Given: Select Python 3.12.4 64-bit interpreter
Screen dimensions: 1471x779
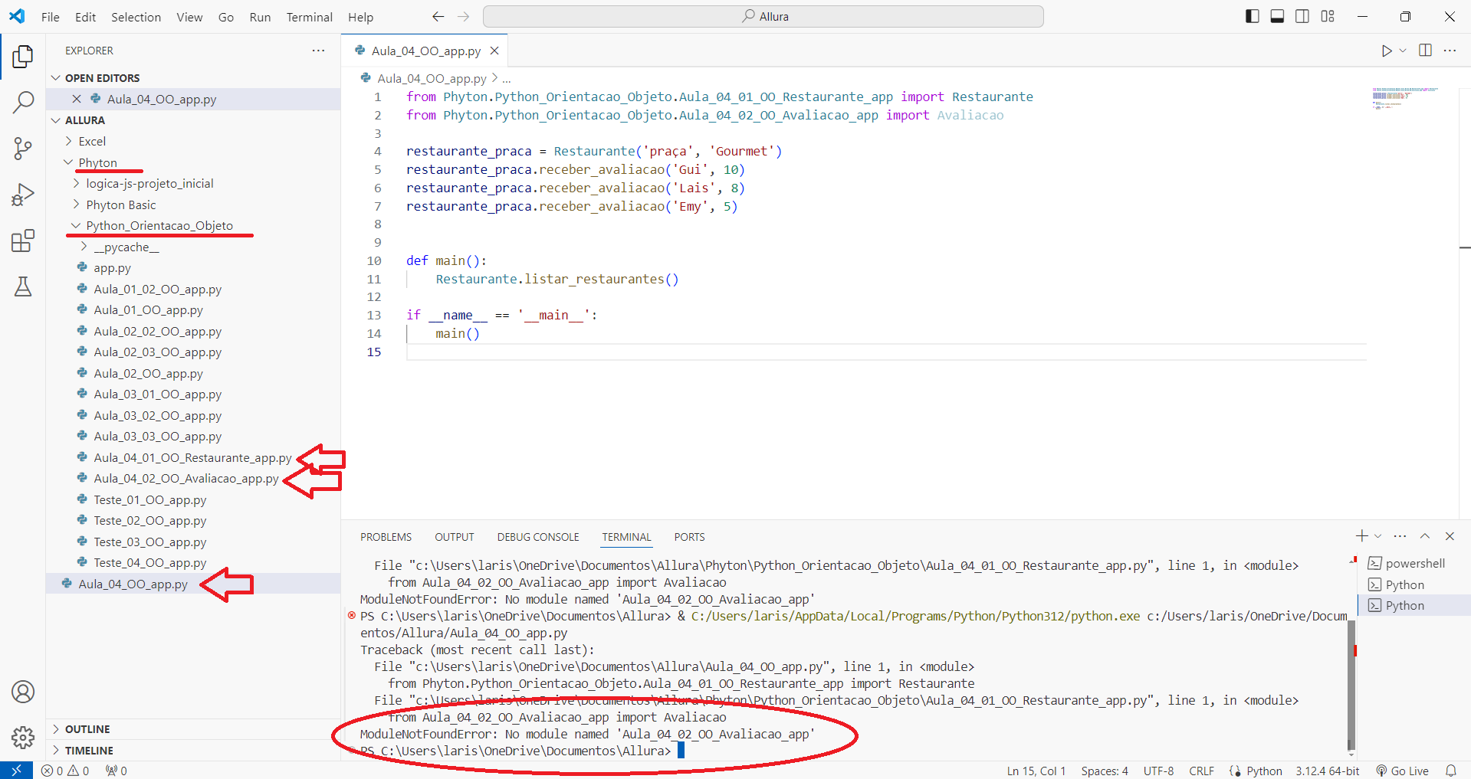Looking at the screenshot, I should point(1328,771).
